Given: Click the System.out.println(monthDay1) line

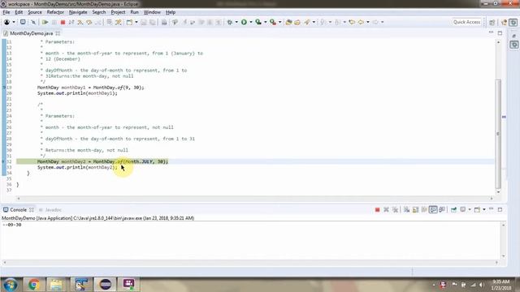Looking at the screenshot, I should coord(77,93).
